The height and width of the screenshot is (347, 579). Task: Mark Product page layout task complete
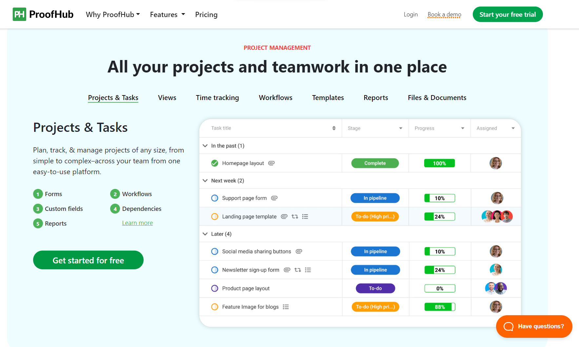tap(215, 288)
